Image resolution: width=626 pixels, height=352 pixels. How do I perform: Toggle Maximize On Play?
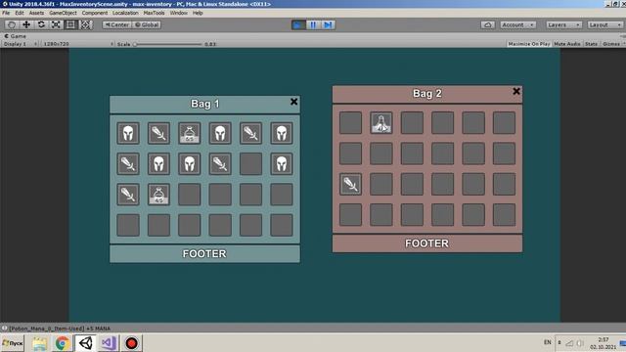(x=529, y=44)
